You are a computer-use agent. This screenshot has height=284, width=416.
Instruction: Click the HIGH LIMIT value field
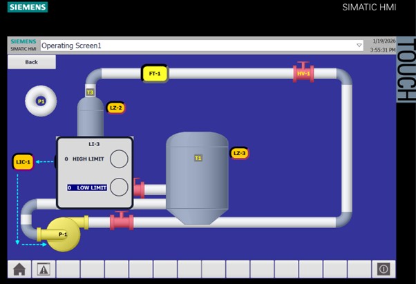pyautogui.click(x=67, y=159)
